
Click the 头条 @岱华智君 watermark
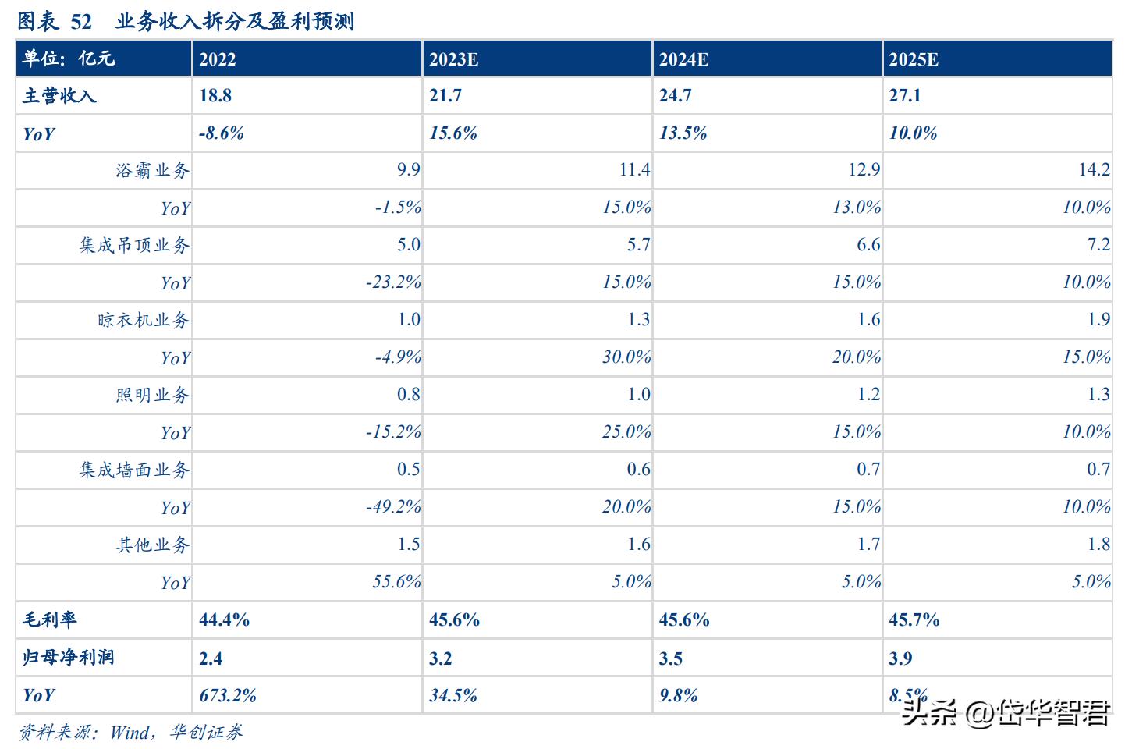tap(1006, 712)
